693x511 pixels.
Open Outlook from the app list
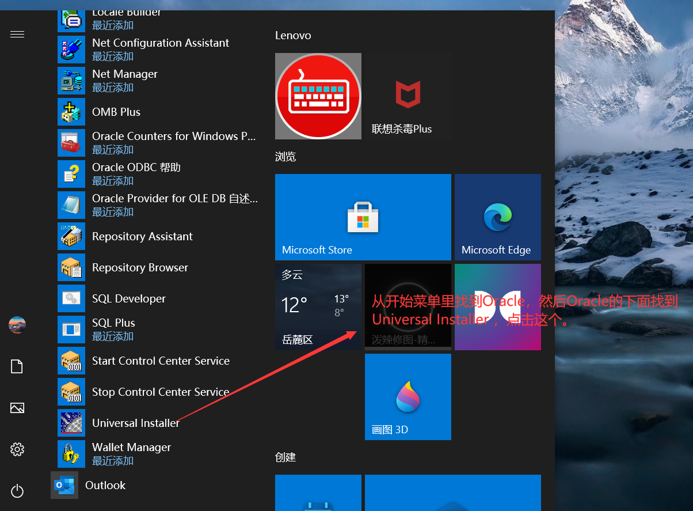[x=155, y=485]
